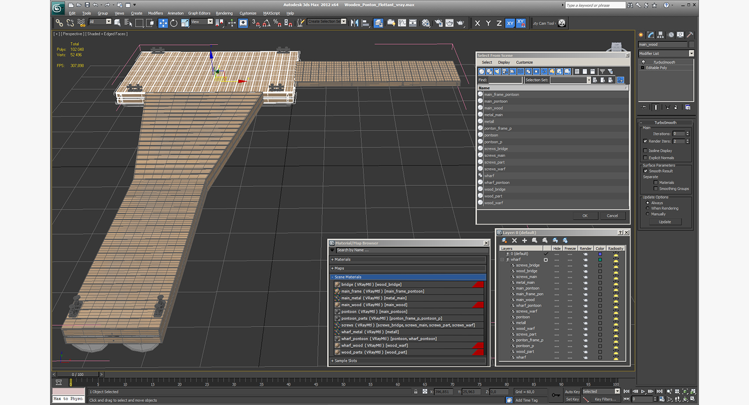
Task: Open the Curve Editor icon
Action: [402, 23]
